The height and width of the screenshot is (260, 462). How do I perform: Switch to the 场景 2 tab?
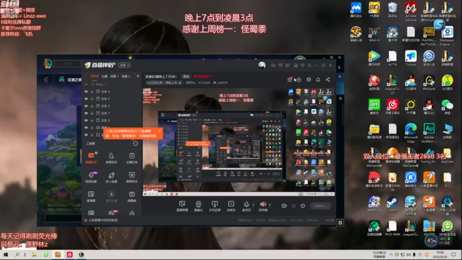point(126,76)
